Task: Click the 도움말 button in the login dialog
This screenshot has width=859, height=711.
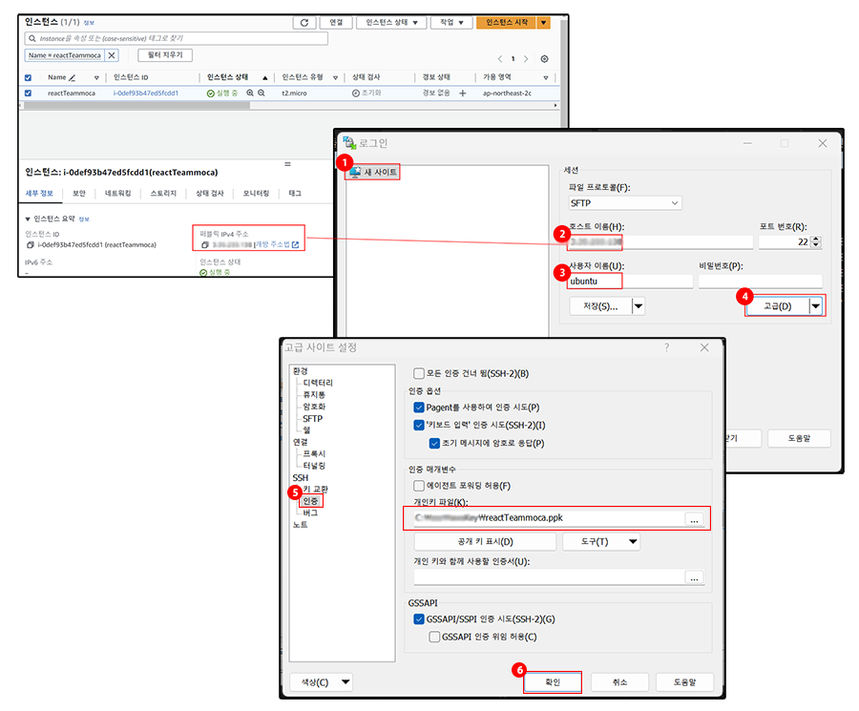Action: [x=799, y=439]
